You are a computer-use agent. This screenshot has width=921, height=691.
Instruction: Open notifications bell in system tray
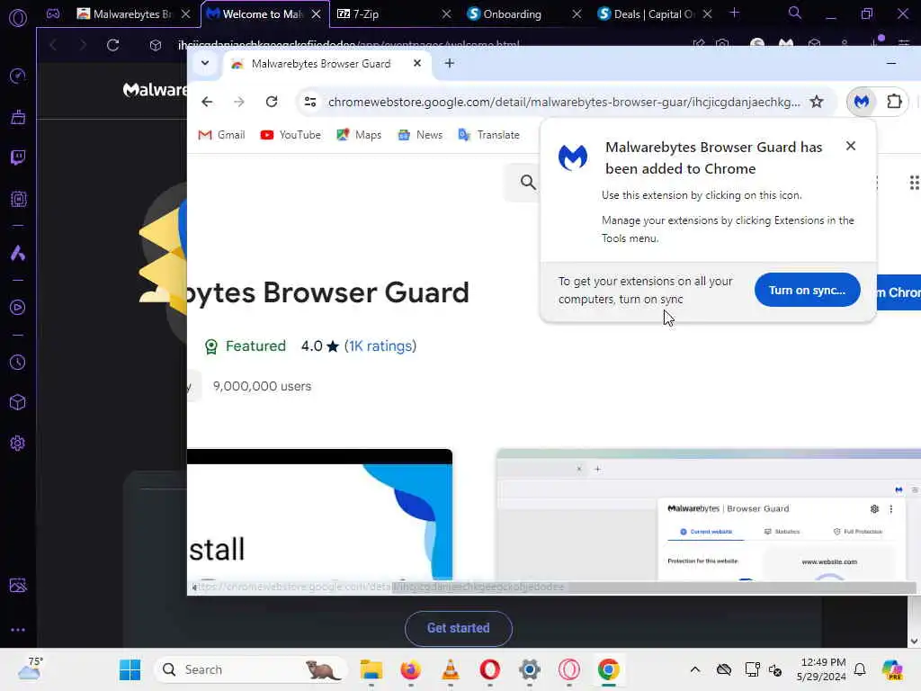860,669
